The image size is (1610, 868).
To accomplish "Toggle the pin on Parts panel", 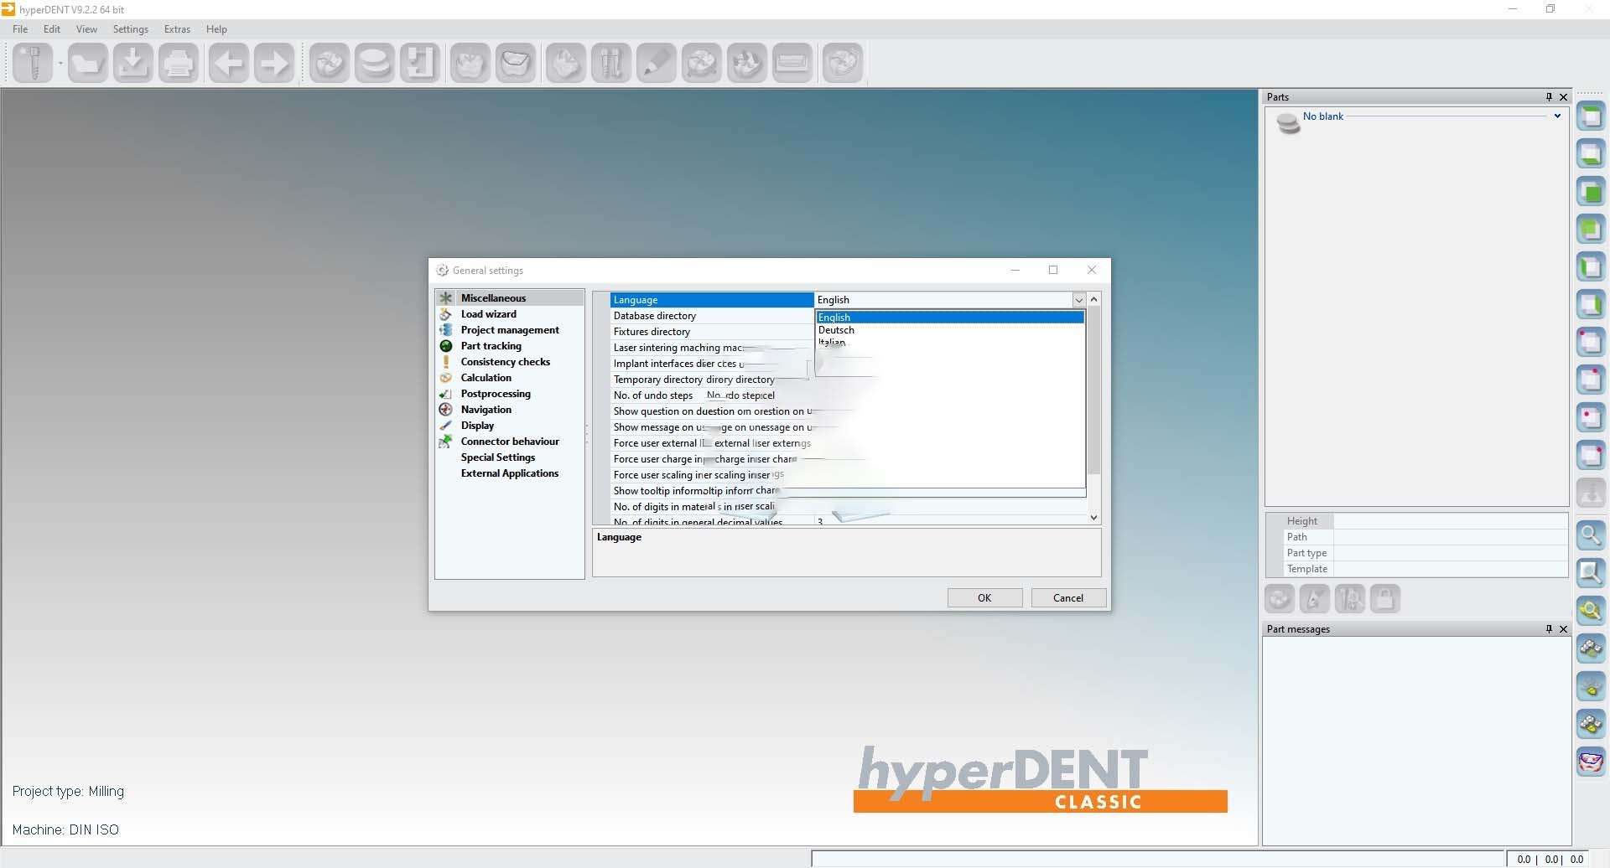I will click(x=1549, y=97).
